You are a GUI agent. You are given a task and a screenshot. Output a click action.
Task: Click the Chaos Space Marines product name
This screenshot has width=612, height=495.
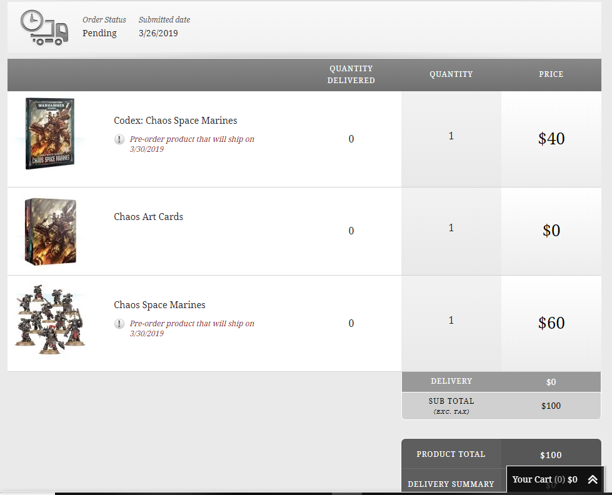pos(159,305)
